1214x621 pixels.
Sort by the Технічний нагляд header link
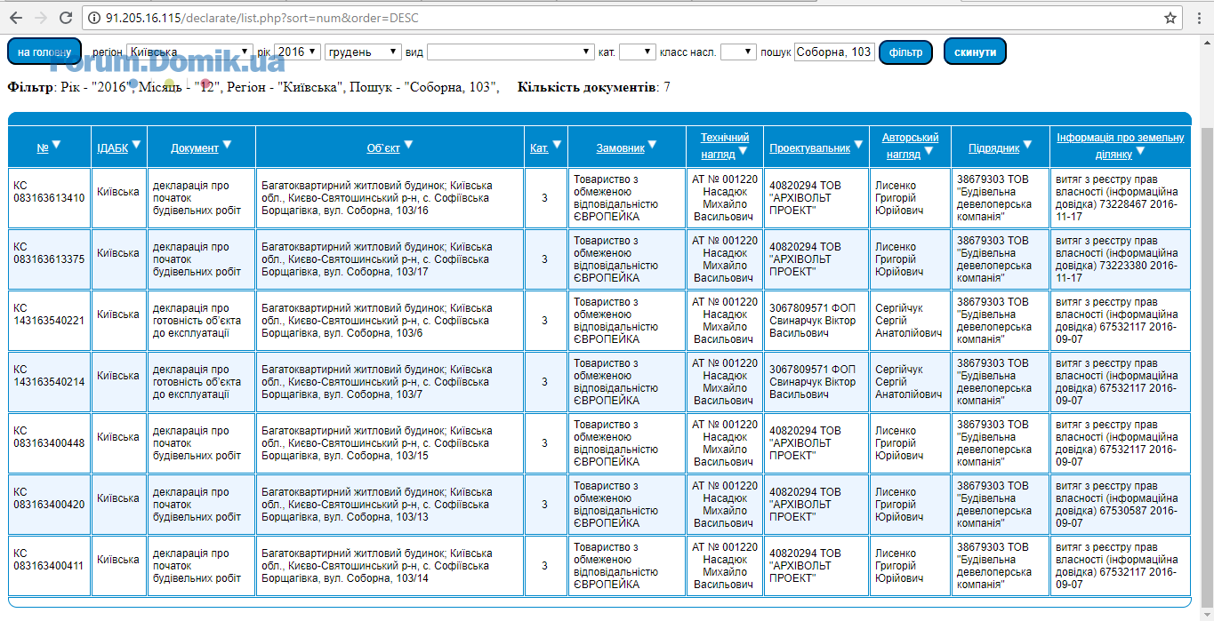[x=725, y=146]
